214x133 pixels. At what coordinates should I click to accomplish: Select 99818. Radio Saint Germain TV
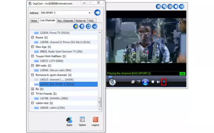(61, 52)
